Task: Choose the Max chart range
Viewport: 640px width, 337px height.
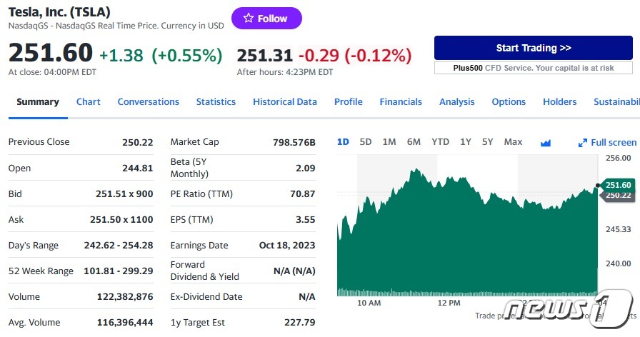Action: tap(513, 142)
